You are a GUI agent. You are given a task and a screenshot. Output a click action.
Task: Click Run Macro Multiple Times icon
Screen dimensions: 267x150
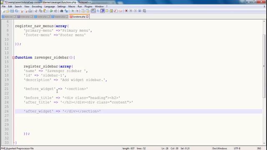click(x=140, y=11)
